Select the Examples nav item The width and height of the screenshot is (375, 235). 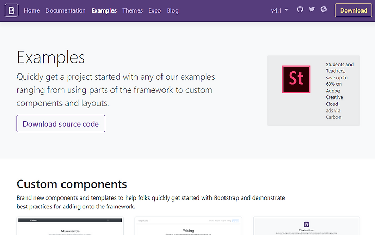pos(104,10)
